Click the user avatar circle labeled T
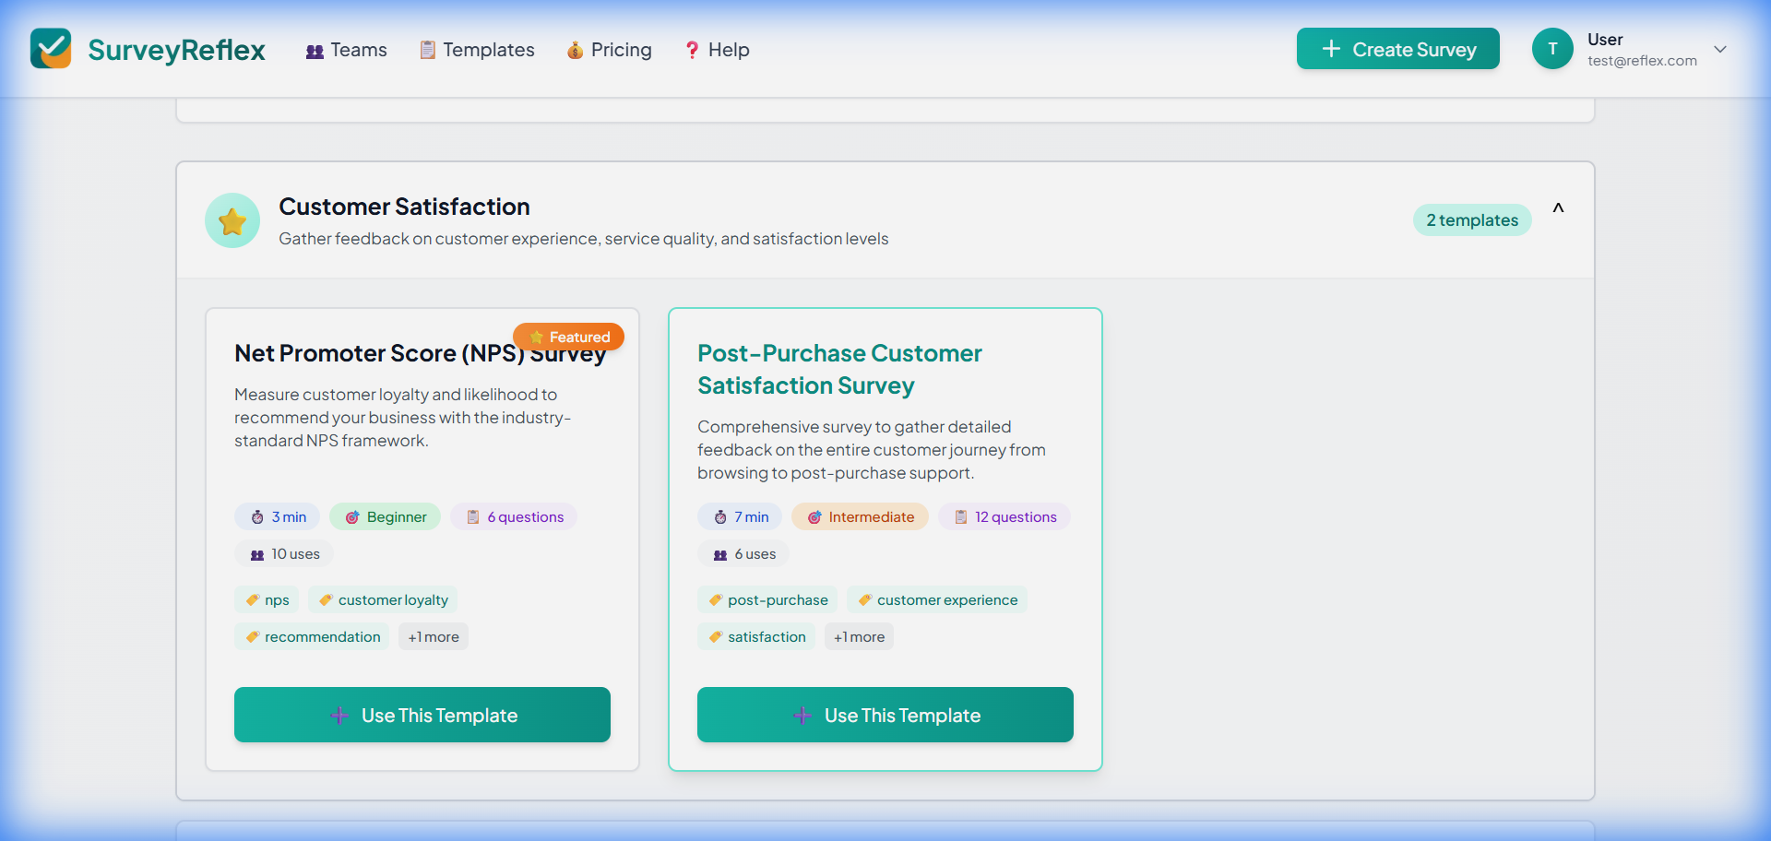 pos(1552,49)
